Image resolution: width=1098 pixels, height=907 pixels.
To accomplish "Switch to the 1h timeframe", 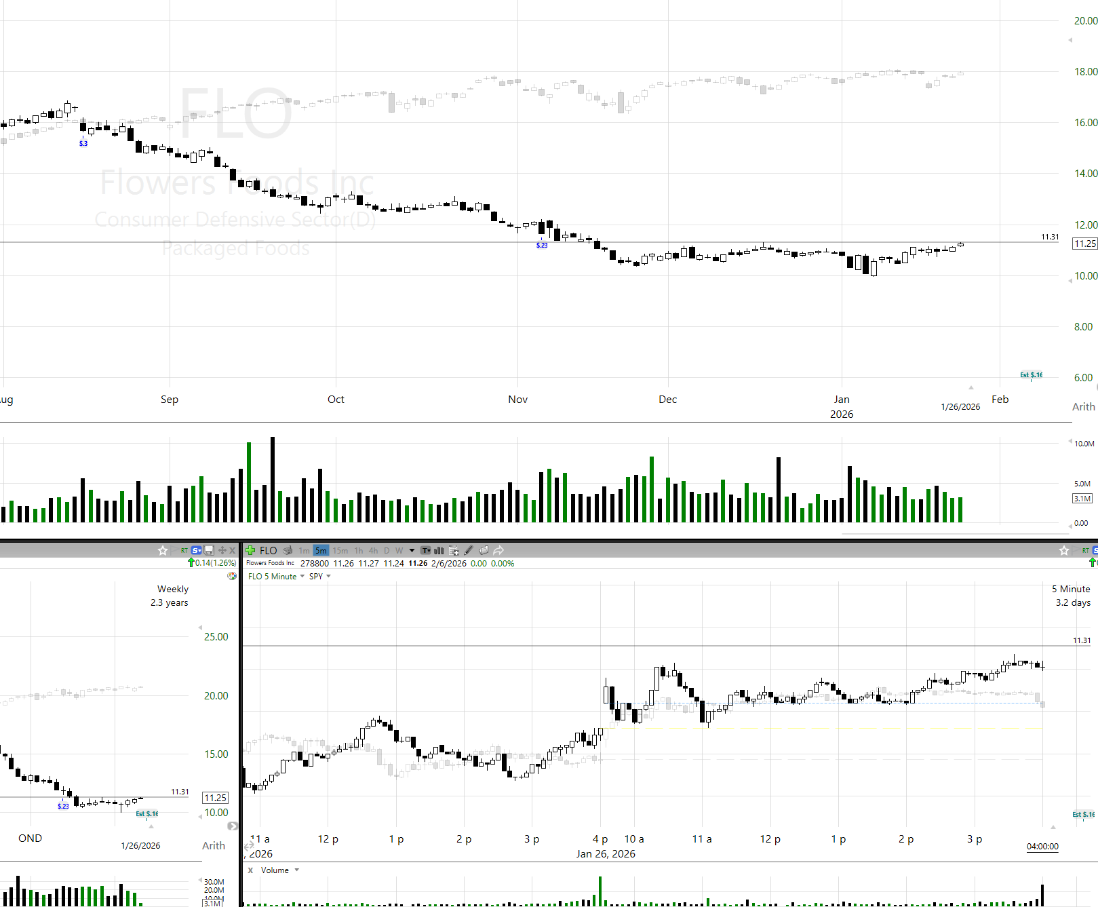I will pyautogui.click(x=359, y=550).
